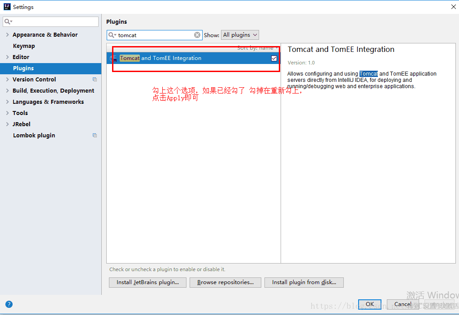This screenshot has width=459, height=315.
Task: Click the settings tree search field
Action: pos(51,21)
